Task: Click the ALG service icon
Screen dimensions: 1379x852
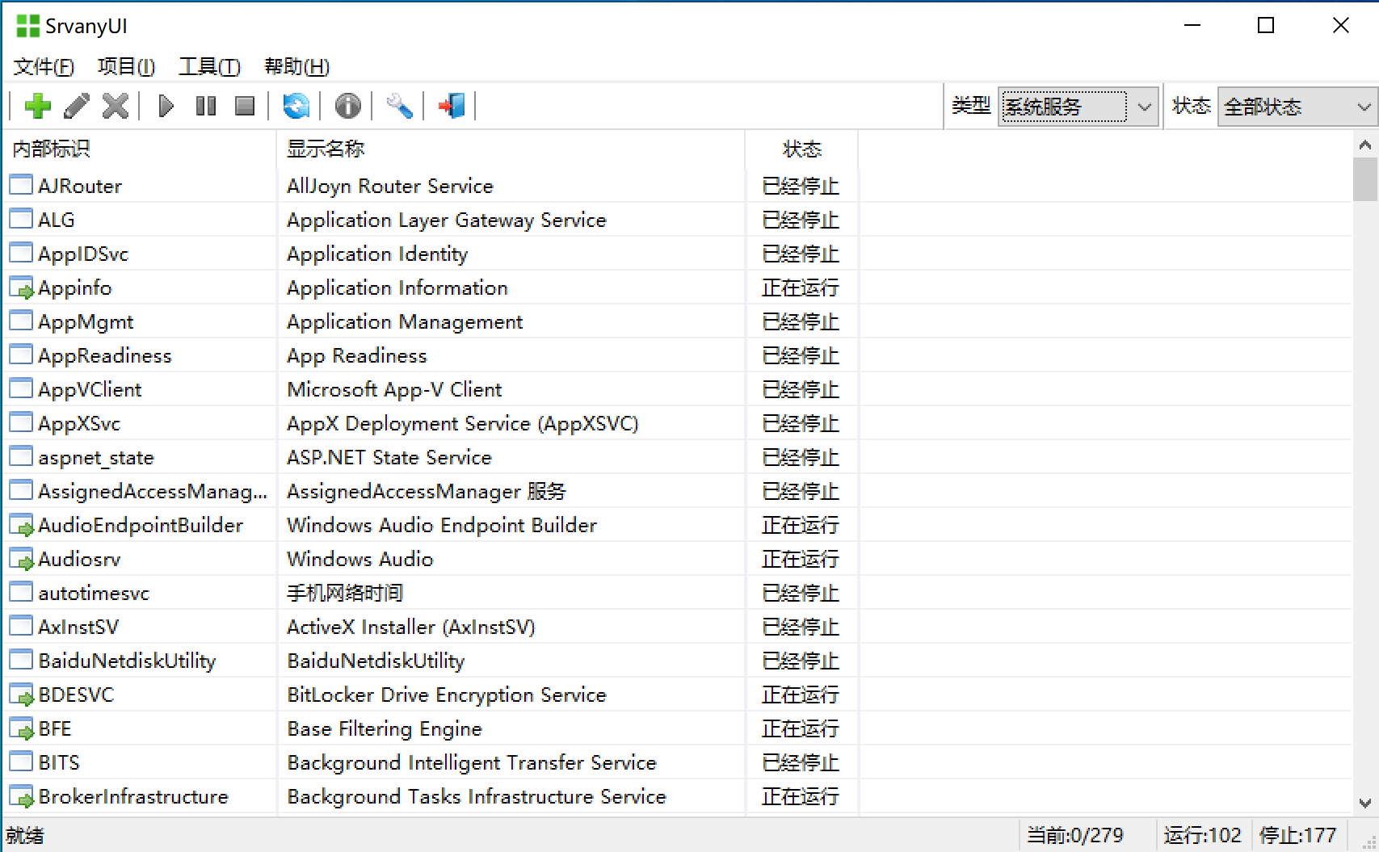Action: [21, 219]
